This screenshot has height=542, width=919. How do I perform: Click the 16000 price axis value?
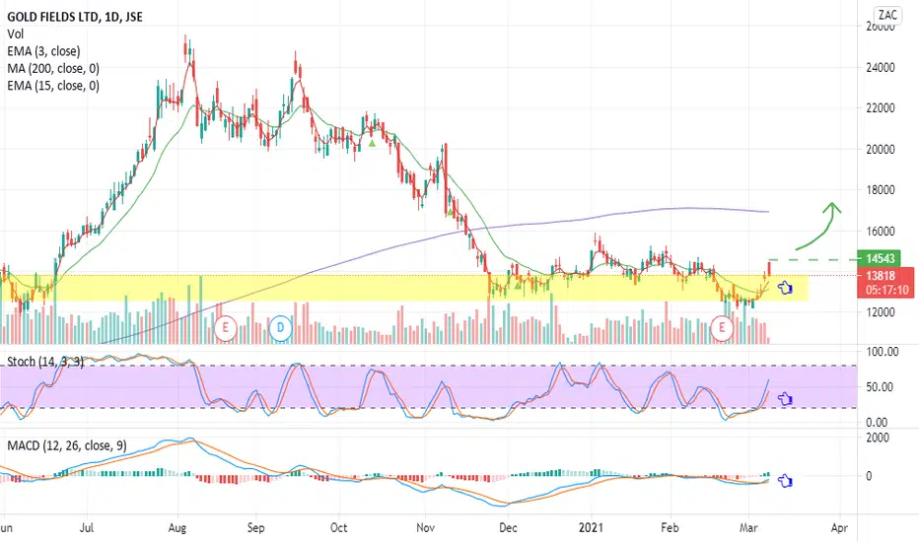(881, 231)
